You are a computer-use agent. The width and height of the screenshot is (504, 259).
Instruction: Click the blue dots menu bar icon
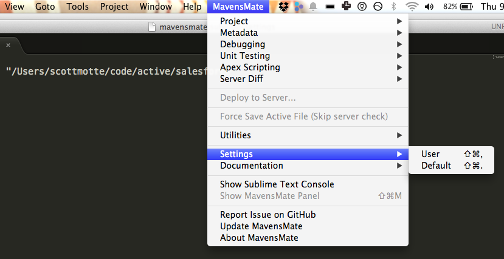(299, 7)
